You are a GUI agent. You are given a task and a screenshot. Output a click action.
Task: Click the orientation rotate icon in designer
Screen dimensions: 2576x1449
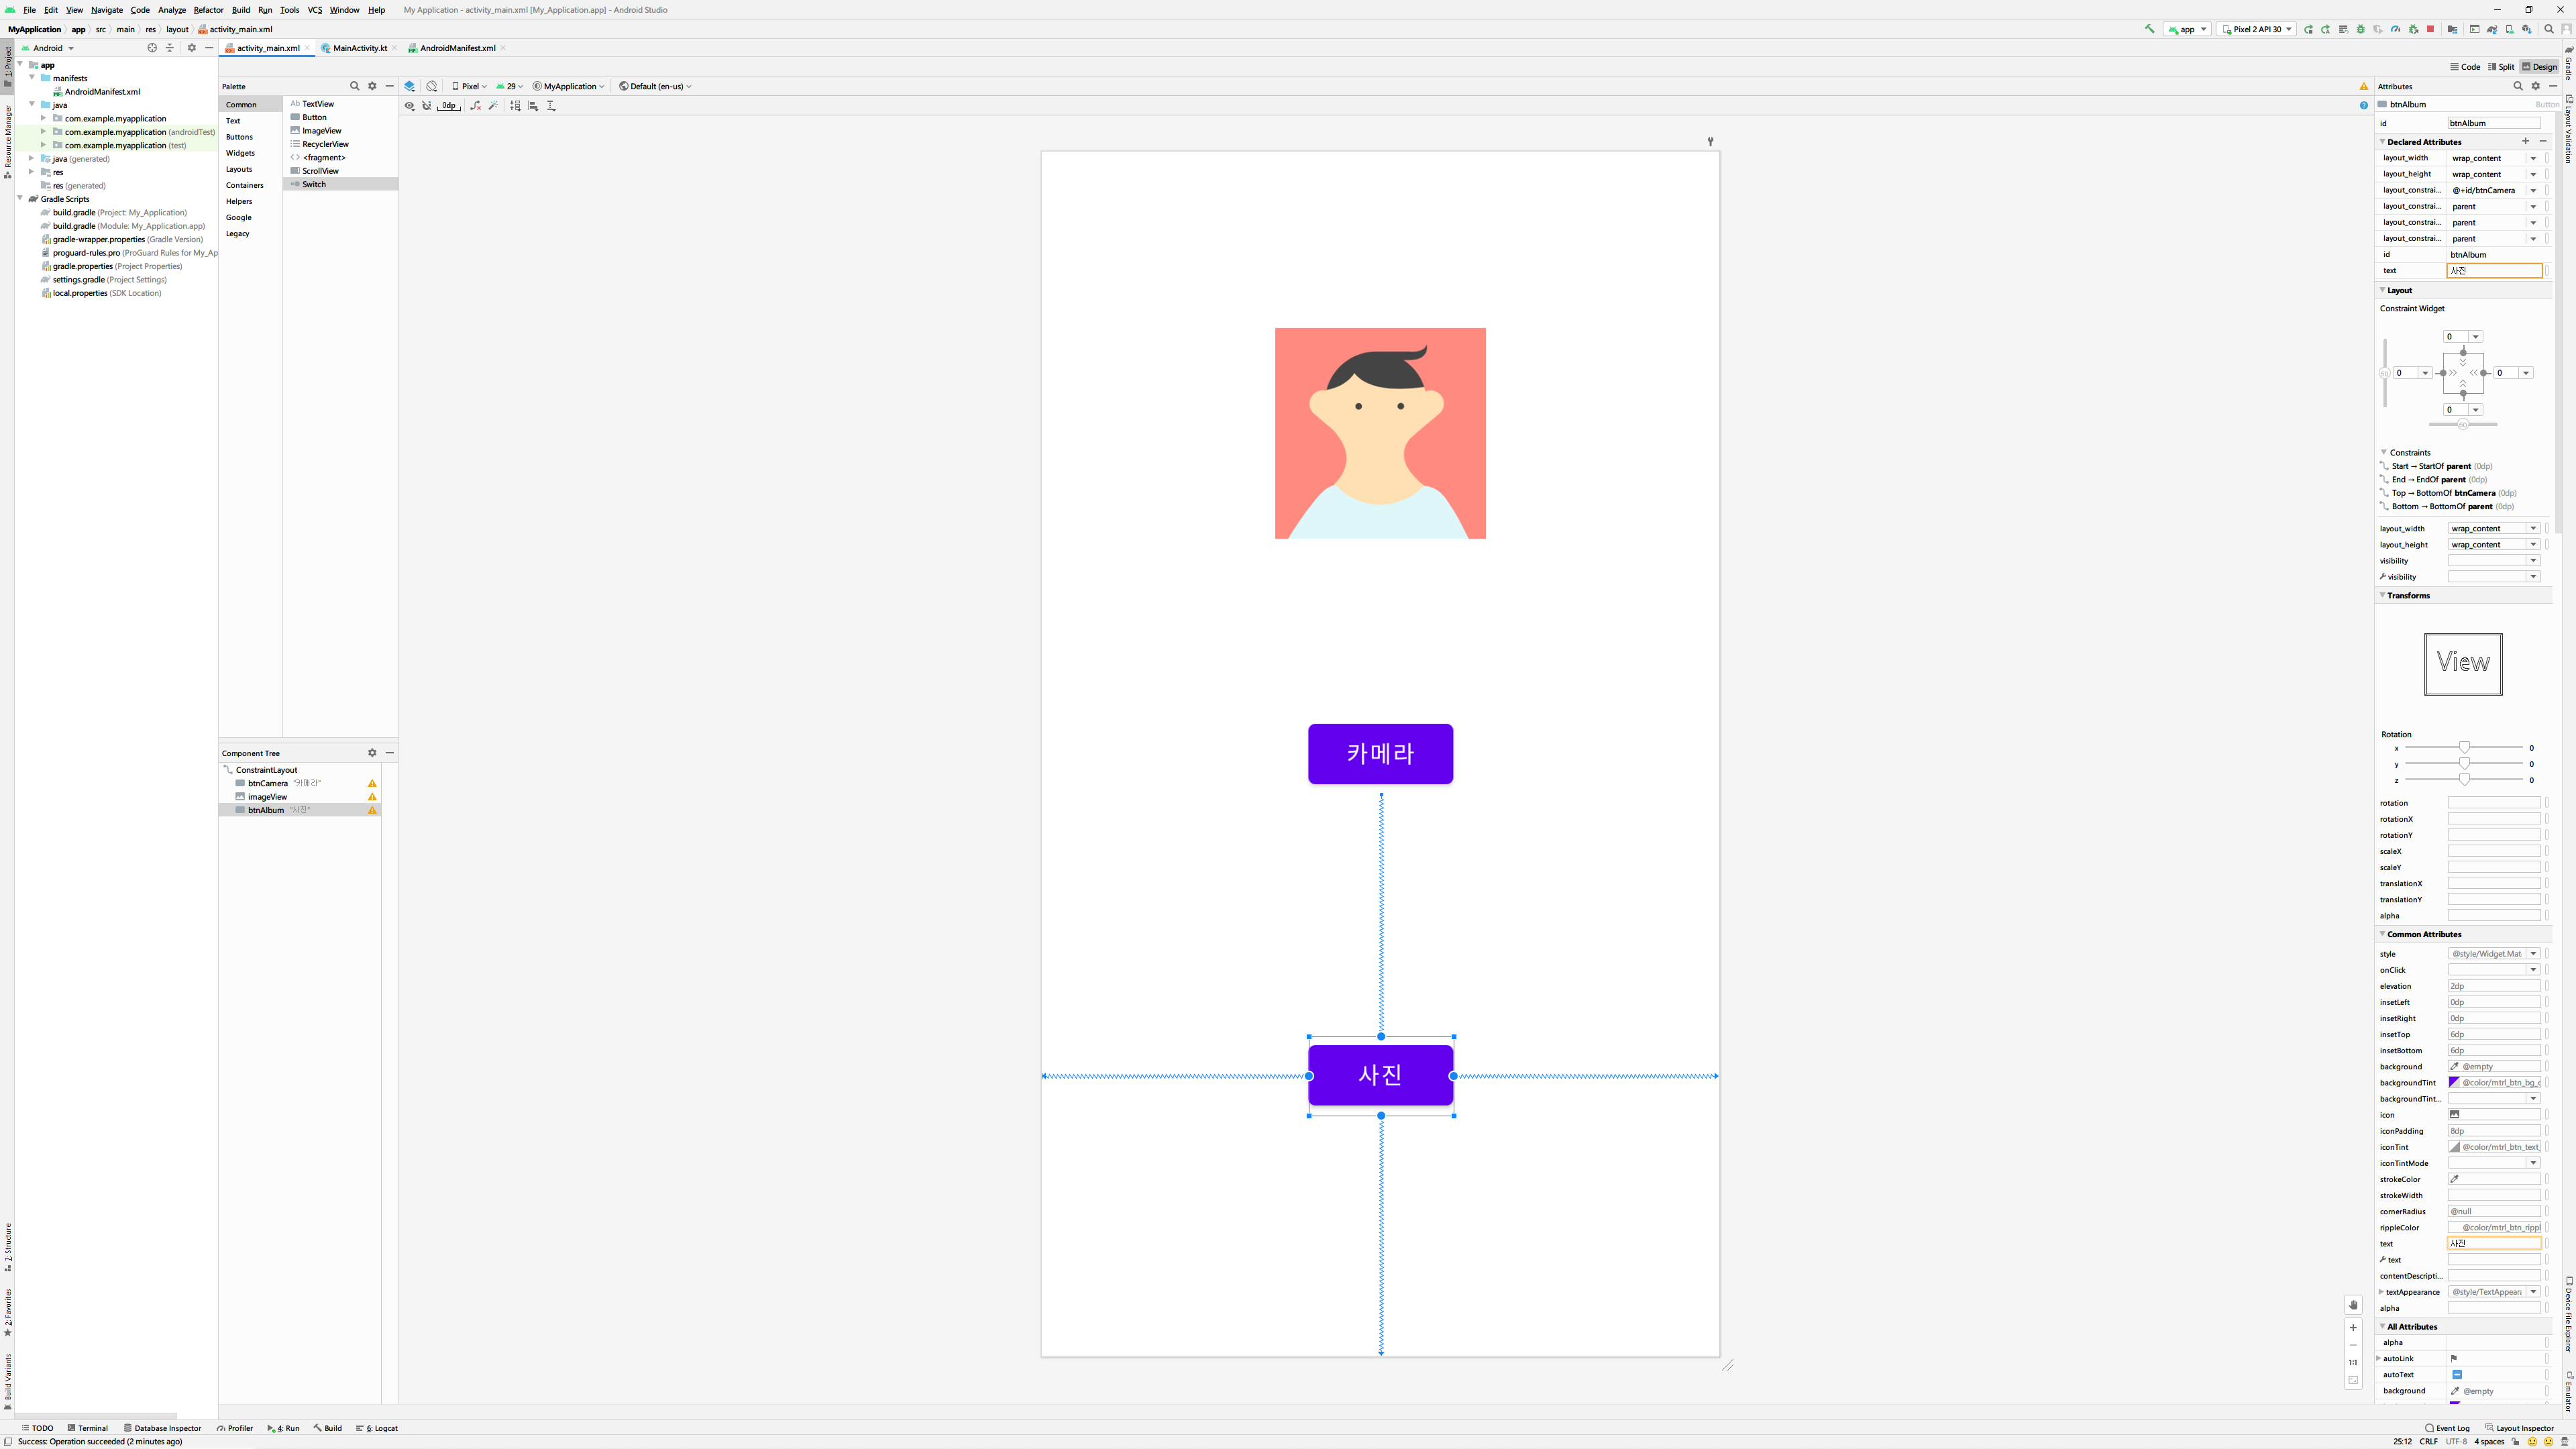[x=431, y=86]
